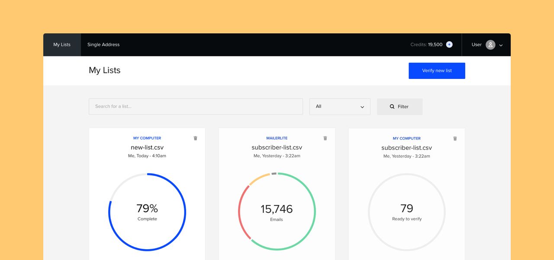Click the Filter button
Viewport: 554px width, 260px height.
(x=399, y=107)
